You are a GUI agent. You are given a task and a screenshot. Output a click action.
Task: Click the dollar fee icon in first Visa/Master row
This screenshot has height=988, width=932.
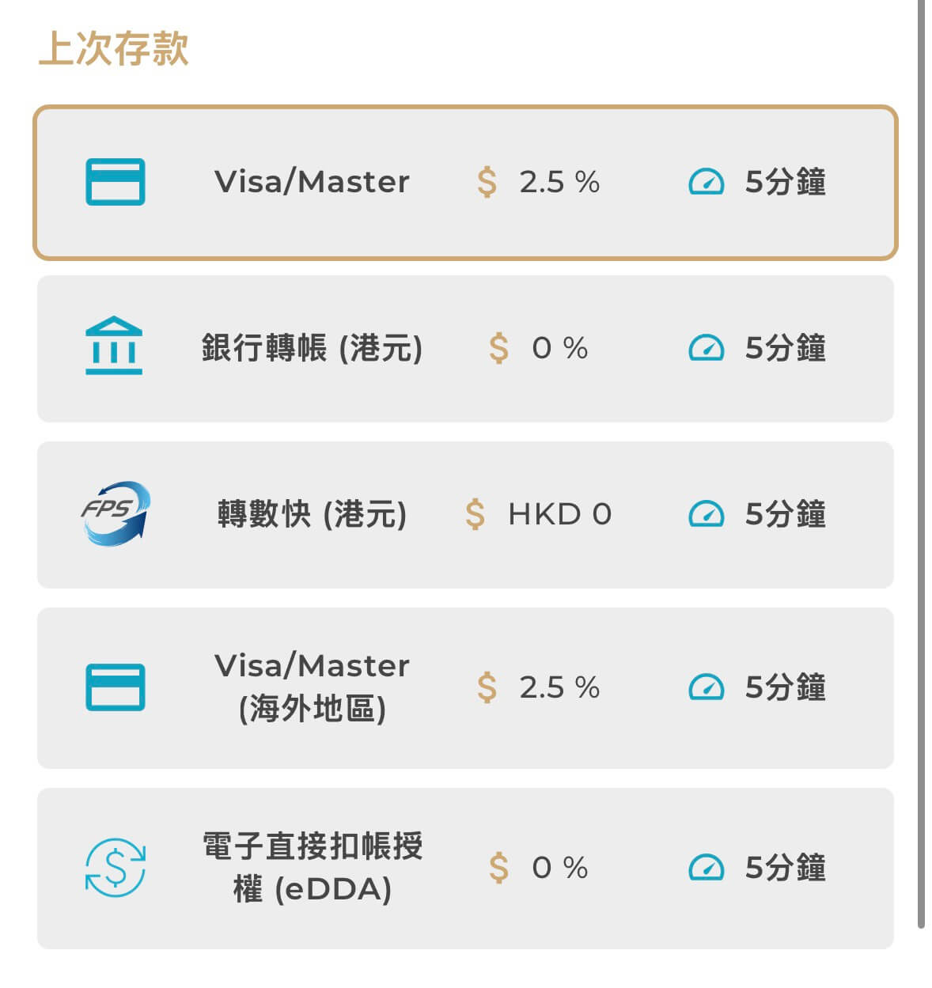487,182
